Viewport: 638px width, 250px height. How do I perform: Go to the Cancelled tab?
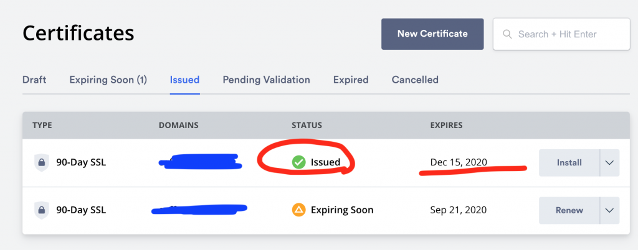click(415, 80)
